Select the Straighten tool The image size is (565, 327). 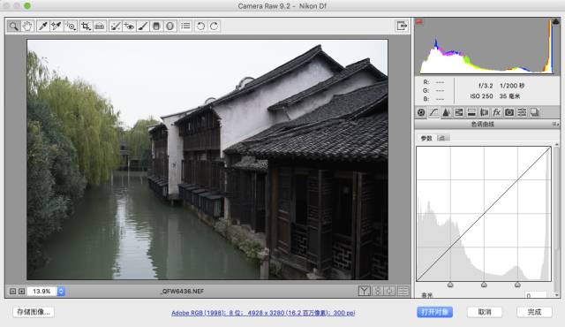click(100, 26)
